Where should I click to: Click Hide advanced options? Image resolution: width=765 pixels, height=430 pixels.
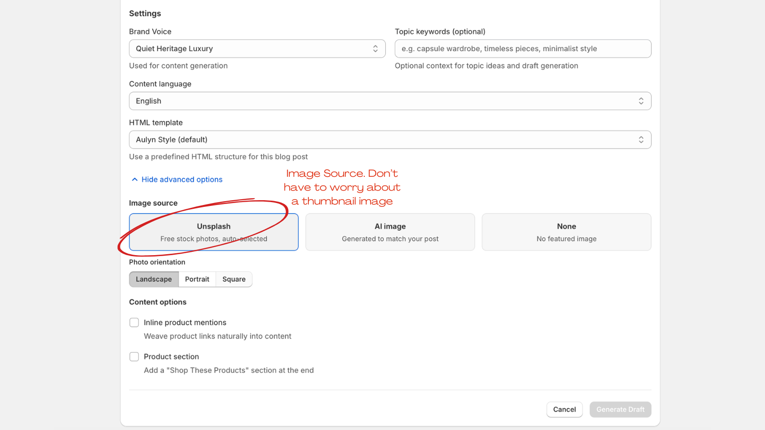pos(182,179)
